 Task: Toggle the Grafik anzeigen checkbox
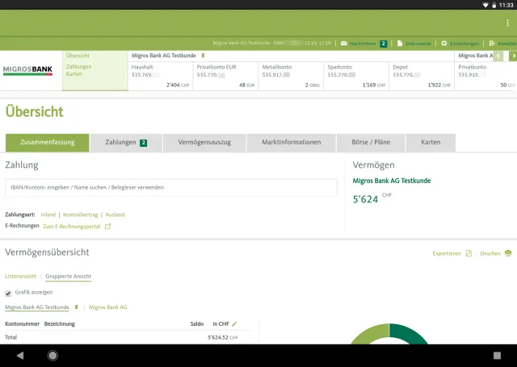(8, 293)
